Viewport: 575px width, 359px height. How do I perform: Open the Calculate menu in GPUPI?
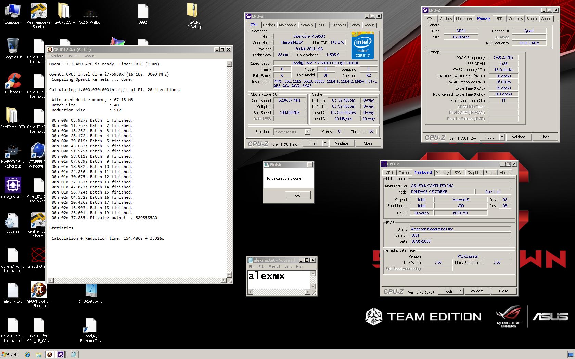[56, 56]
